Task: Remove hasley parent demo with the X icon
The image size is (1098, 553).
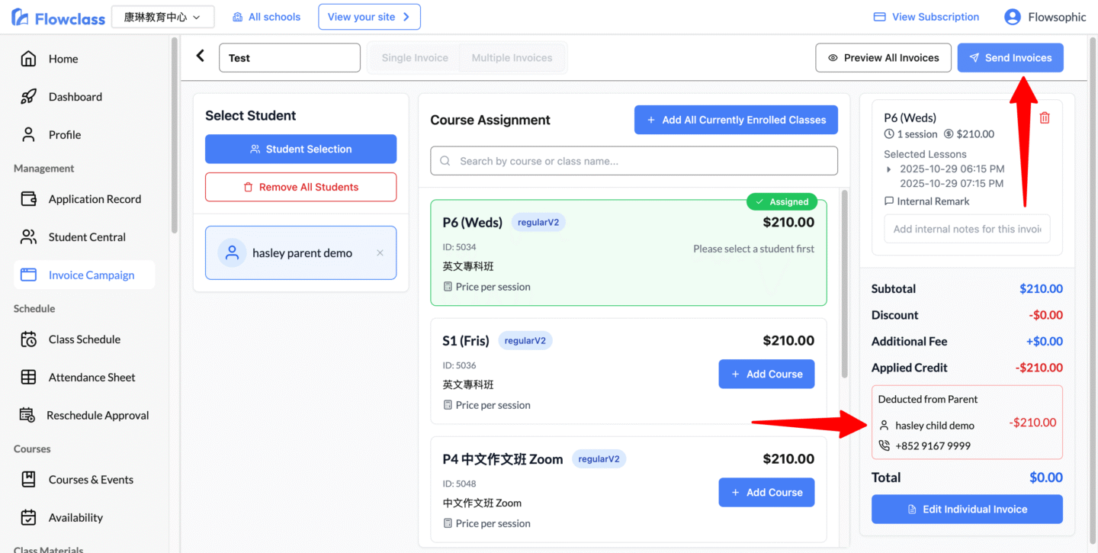Action: [x=380, y=253]
